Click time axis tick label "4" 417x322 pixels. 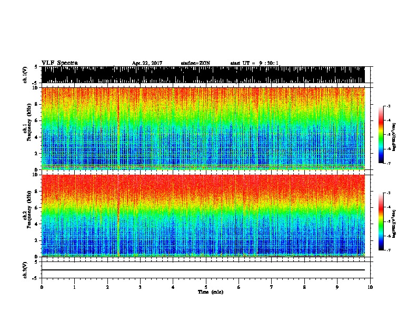point(173,287)
